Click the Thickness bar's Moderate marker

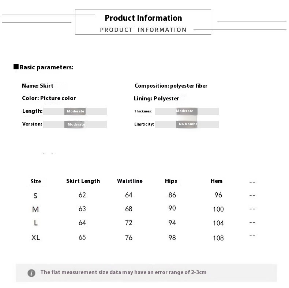coord(187,111)
